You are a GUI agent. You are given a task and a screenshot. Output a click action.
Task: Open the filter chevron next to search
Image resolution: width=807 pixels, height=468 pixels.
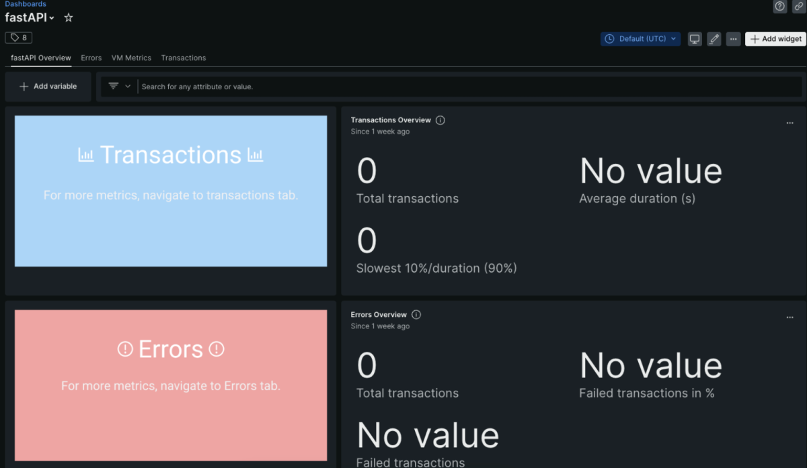tap(128, 86)
